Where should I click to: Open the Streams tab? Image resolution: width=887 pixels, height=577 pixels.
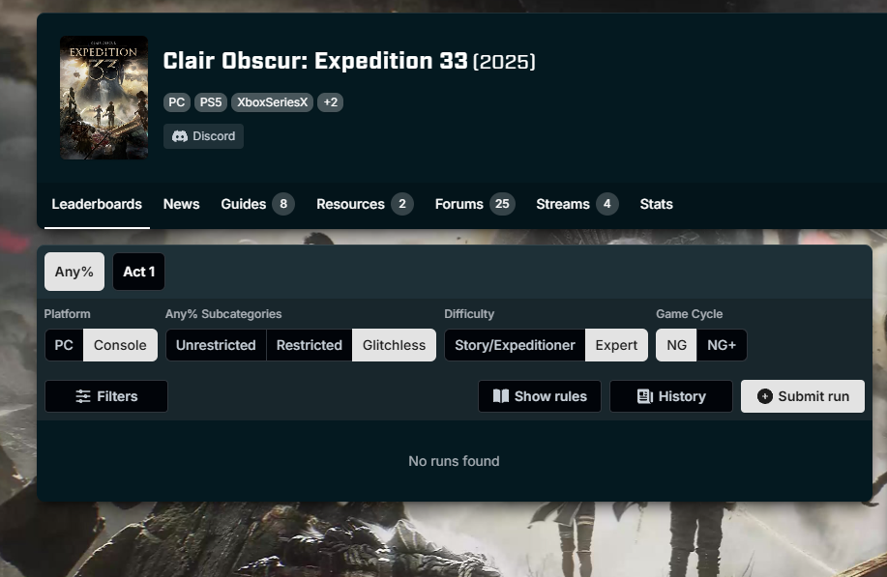[577, 204]
